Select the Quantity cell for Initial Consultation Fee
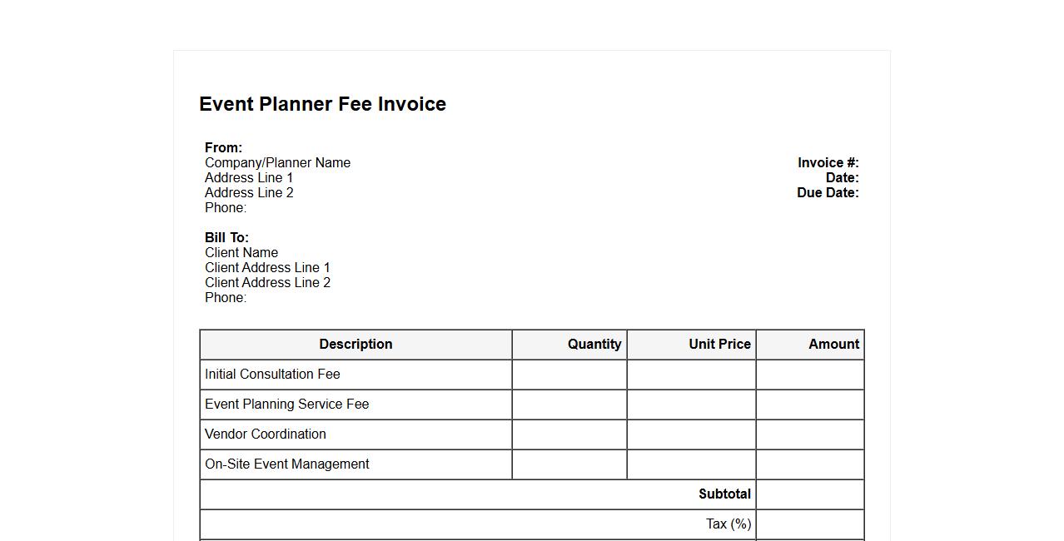The width and height of the screenshot is (1064, 541). 569,375
